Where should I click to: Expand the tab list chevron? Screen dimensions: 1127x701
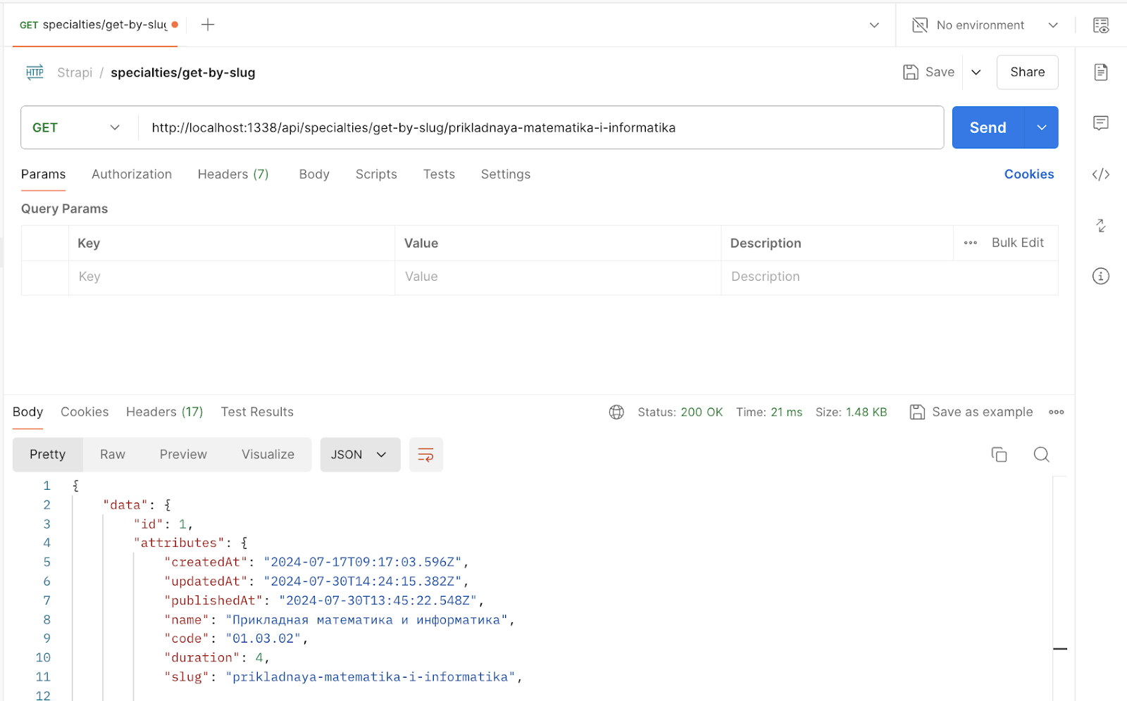(x=874, y=25)
